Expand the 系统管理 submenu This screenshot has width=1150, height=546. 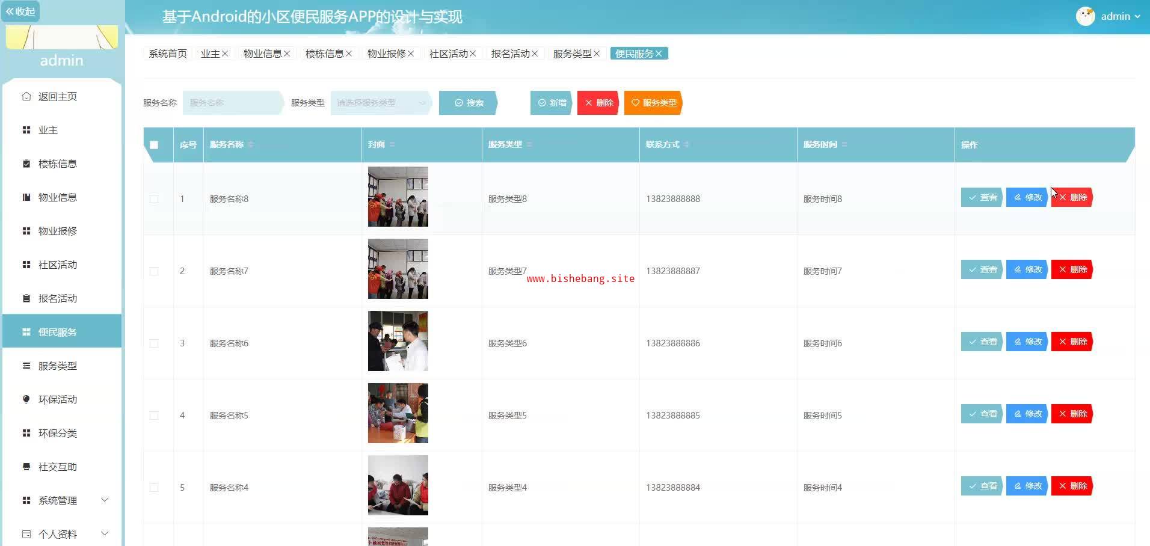tap(105, 500)
